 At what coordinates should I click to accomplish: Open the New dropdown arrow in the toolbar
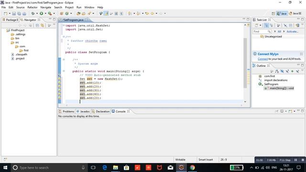click(x=10, y=13)
